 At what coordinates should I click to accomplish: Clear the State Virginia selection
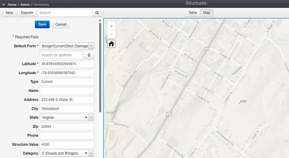(x=86, y=117)
